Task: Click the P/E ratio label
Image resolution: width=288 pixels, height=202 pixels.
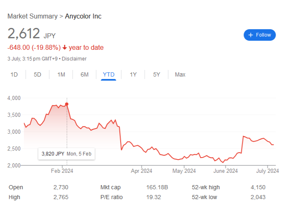Action: [x=111, y=197]
